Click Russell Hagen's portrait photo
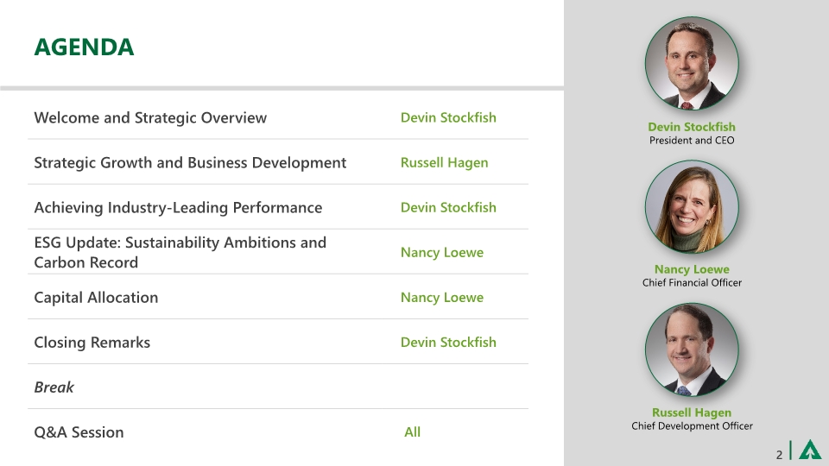Screen dimensions: 829x466 tap(692, 349)
